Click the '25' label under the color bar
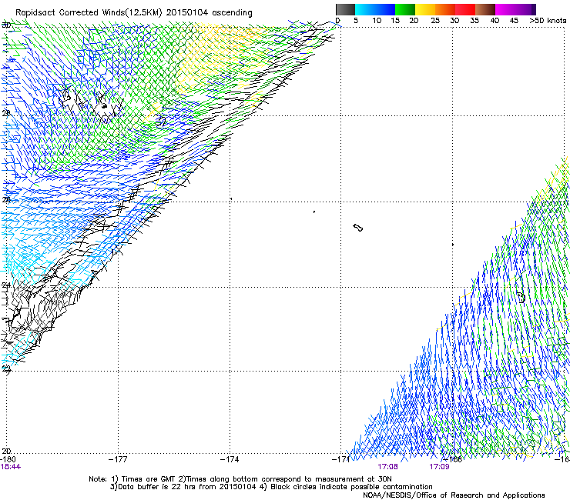 click(x=434, y=20)
